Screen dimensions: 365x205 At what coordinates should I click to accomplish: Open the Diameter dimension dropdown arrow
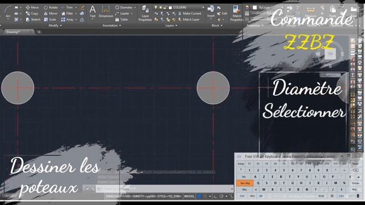point(135,7)
